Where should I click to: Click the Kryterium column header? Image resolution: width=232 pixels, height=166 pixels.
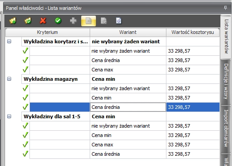(48, 32)
